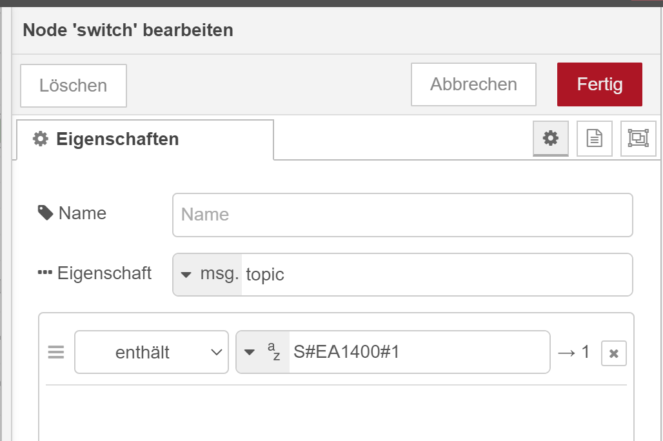The height and width of the screenshot is (441, 663).
Task: Click the rule value S#EA1400#1 field
Action: click(419, 352)
